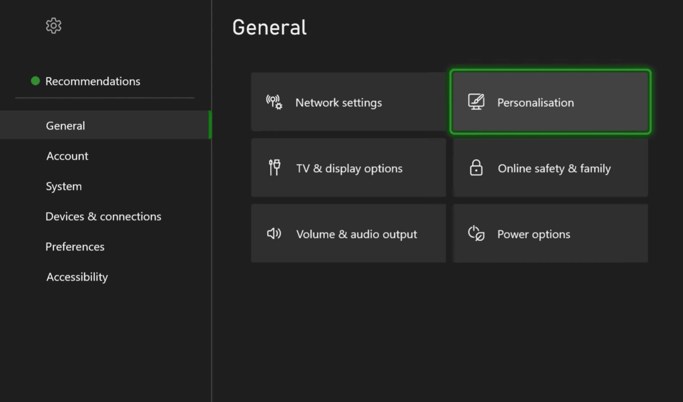Open the Volume & audio output tile
The height and width of the screenshot is (402, 683).
click(x=349, y=233)
